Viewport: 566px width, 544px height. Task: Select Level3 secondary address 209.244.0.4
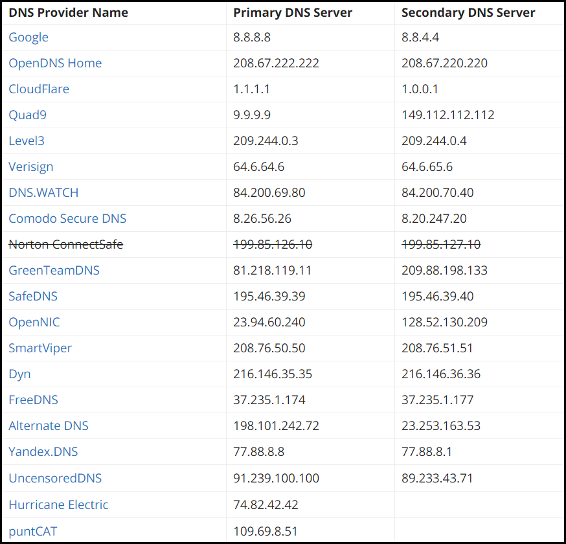pyautogui.click(x=434, y=141)
